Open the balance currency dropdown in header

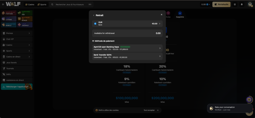click(x=206, y=4)
